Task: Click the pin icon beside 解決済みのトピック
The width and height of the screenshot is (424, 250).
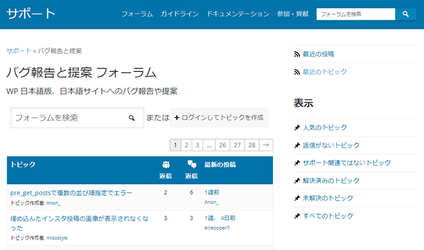Action: [297, 180]
